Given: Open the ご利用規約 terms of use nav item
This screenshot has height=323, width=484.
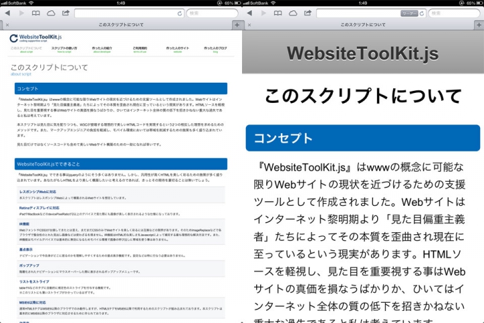Looking at the screenshot, I should coord(140,49).
